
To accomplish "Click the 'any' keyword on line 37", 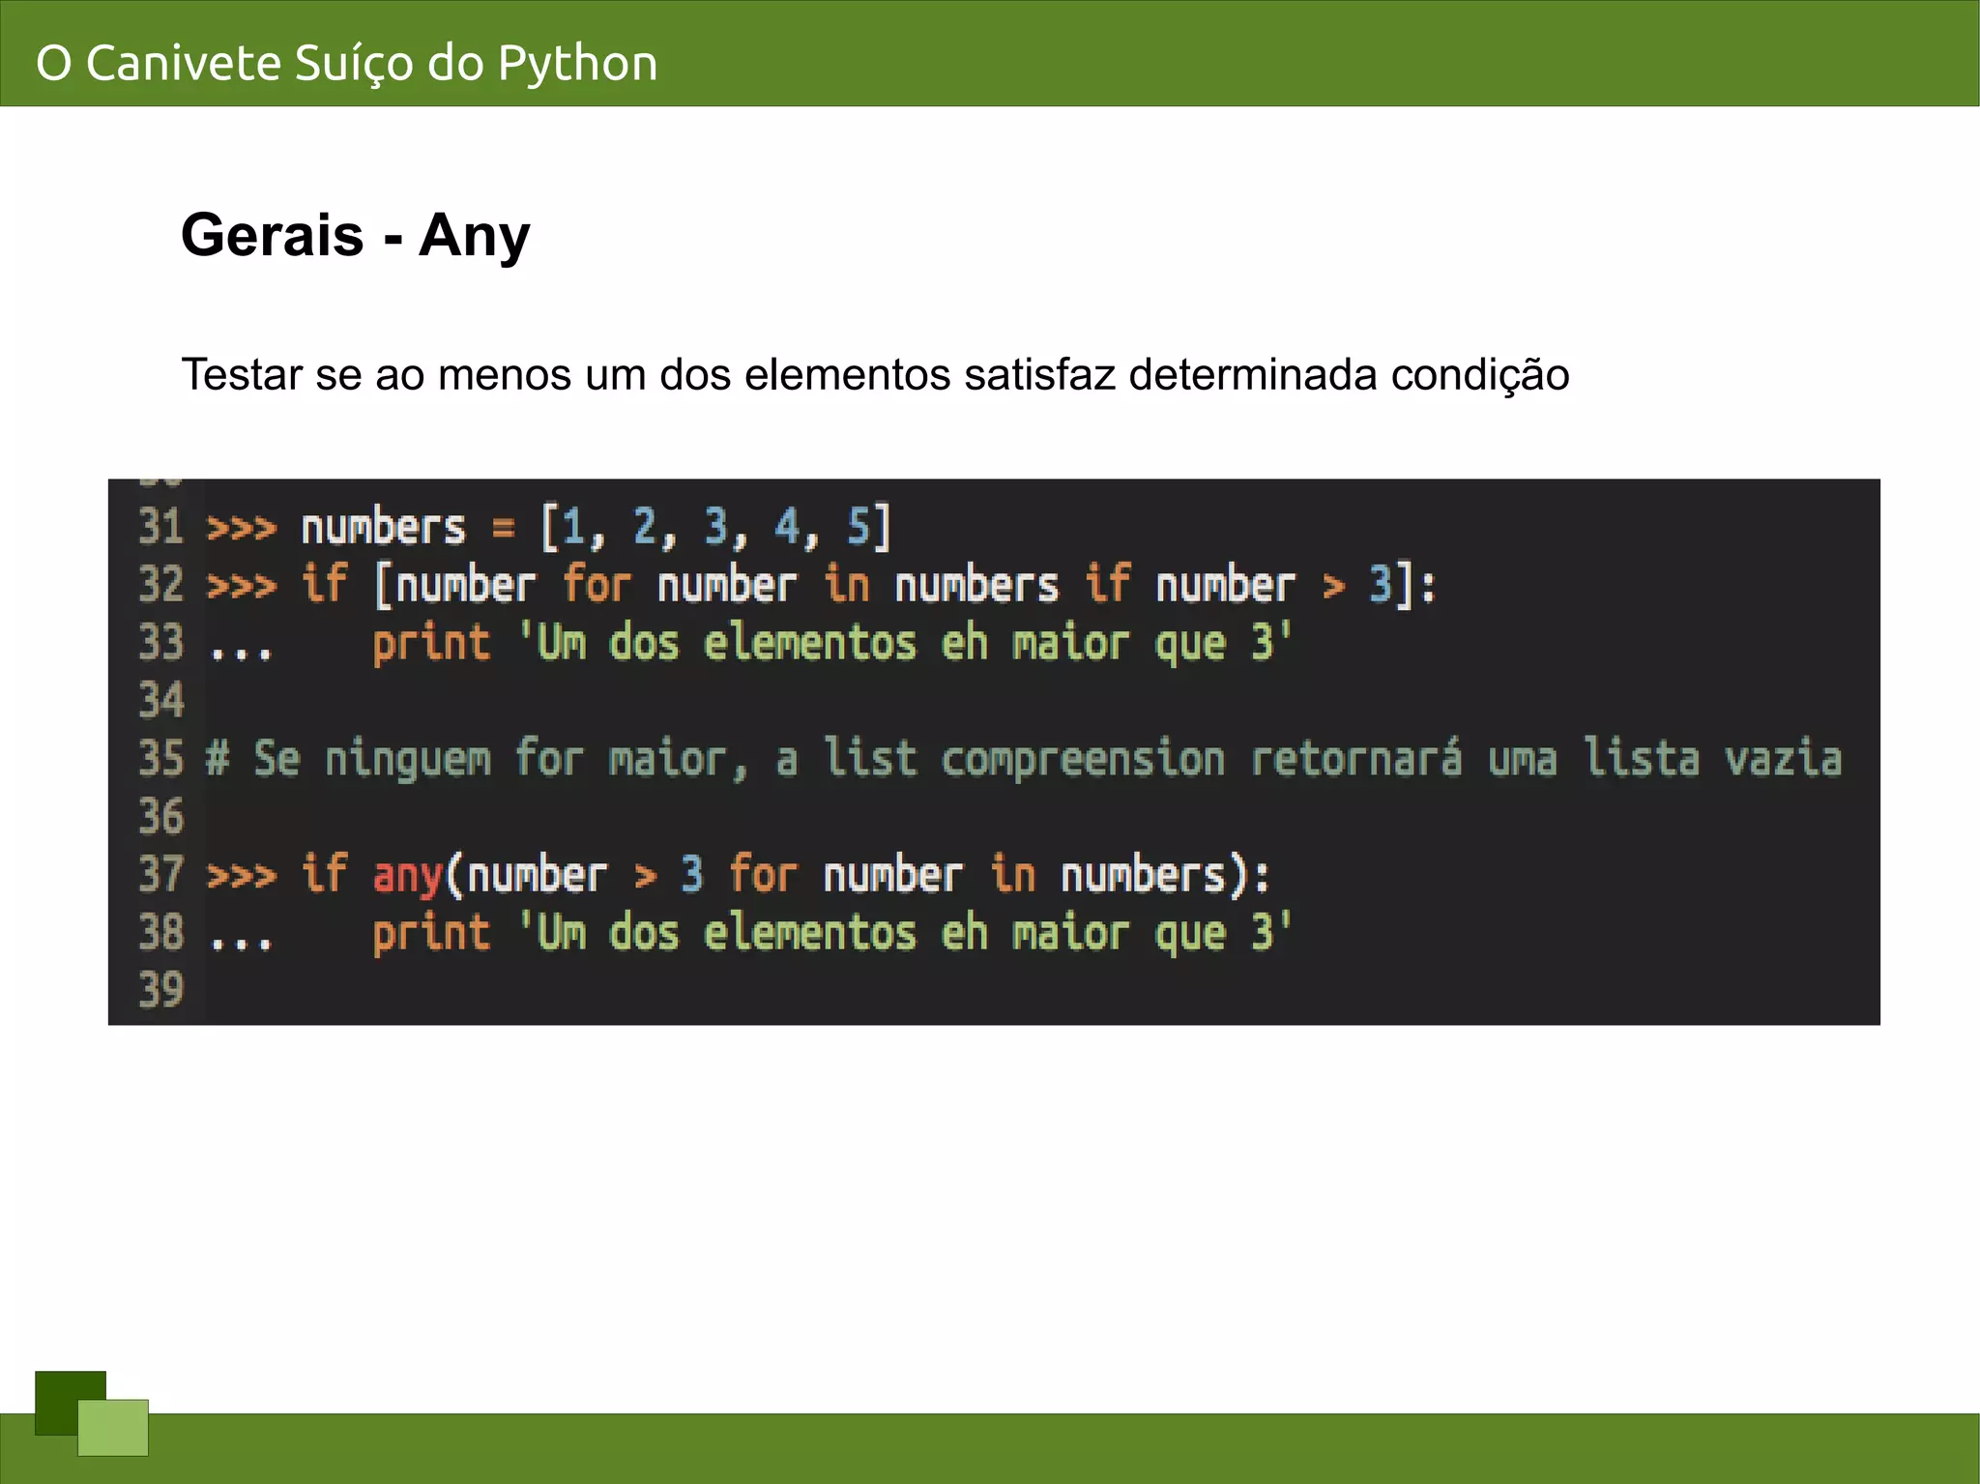I will tap(407, 876).
